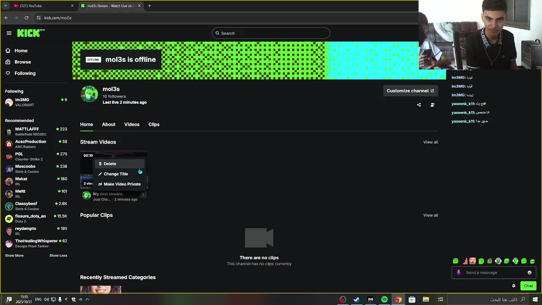Click the browser address bar

coord(224,18)
